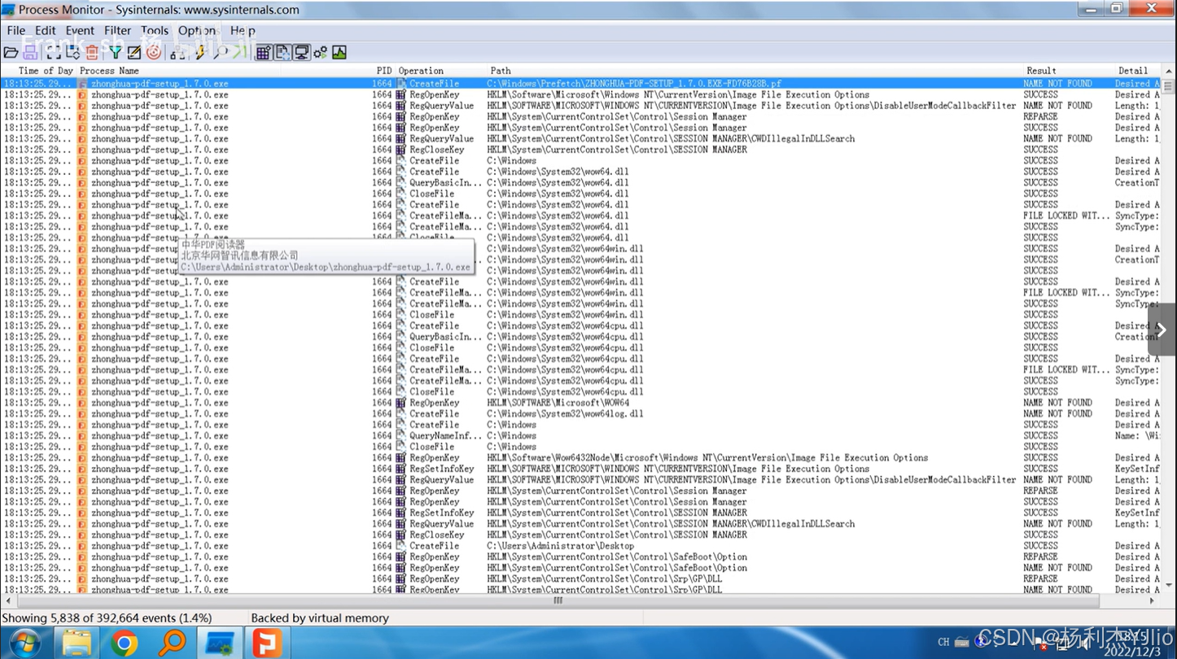Open File Explorer from the taskbar
1177x659 pixels.
click(x=77, y=643)
